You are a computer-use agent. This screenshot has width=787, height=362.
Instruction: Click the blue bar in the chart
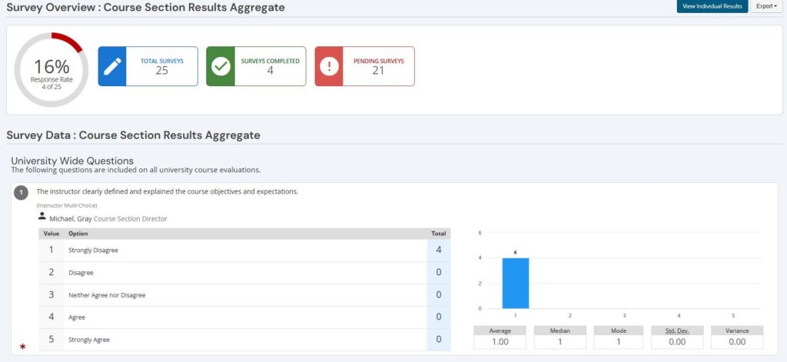pos(515,283)
